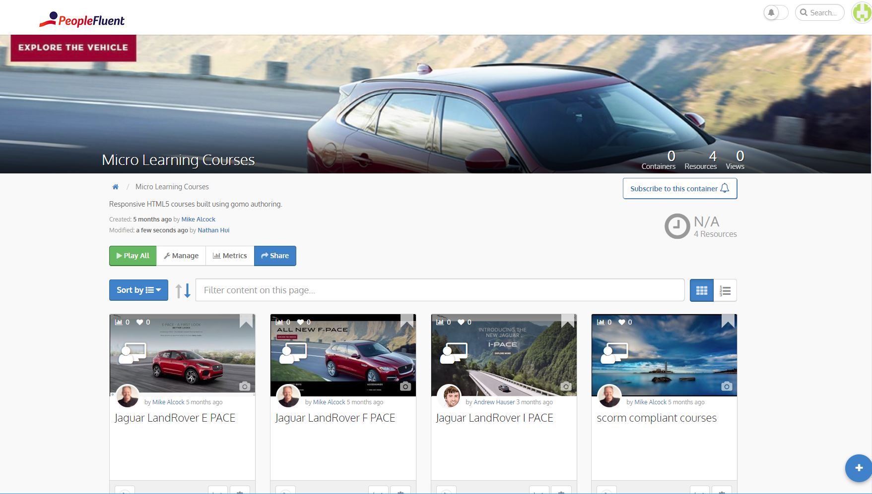
Task: Click the Share button
Action: click(275, 256)
